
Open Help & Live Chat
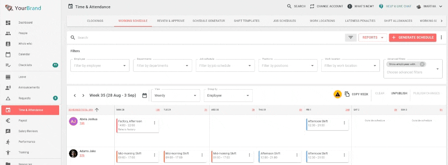(x=395, y=6)
